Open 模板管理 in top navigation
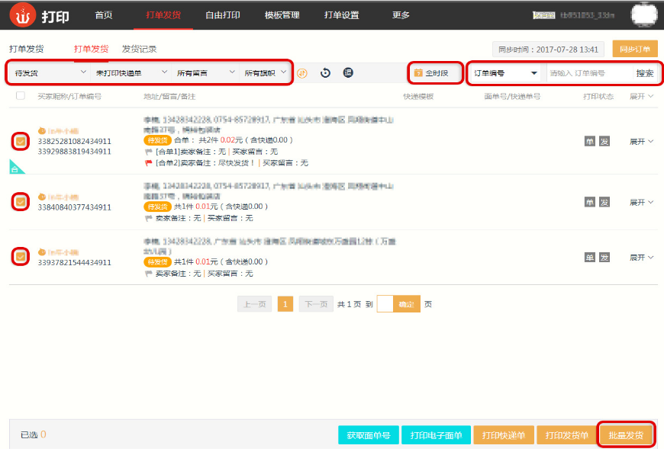Screen dimensions: 664x455 (x=282, y=15)
